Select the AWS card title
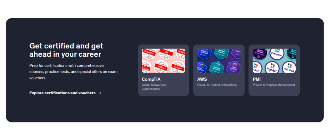Image resolution: width=328 pixels, height=138 pixels. (202, 79)
